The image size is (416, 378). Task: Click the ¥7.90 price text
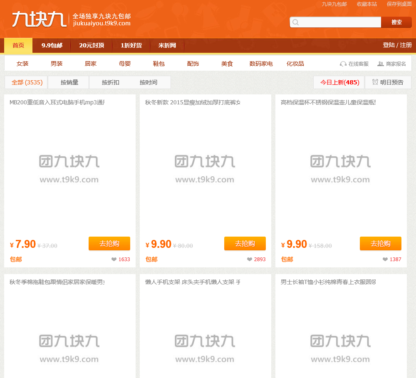[23, 244]
